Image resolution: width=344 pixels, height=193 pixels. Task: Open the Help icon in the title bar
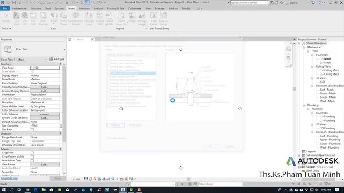point(321,3)
